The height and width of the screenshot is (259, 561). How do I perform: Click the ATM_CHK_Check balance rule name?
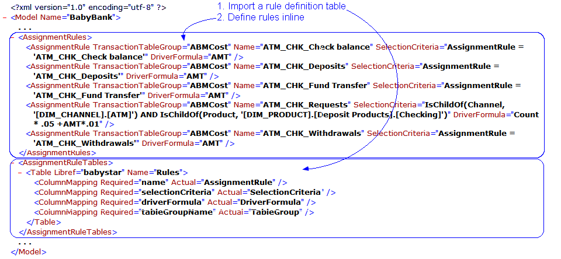click(x=316, y=47)
